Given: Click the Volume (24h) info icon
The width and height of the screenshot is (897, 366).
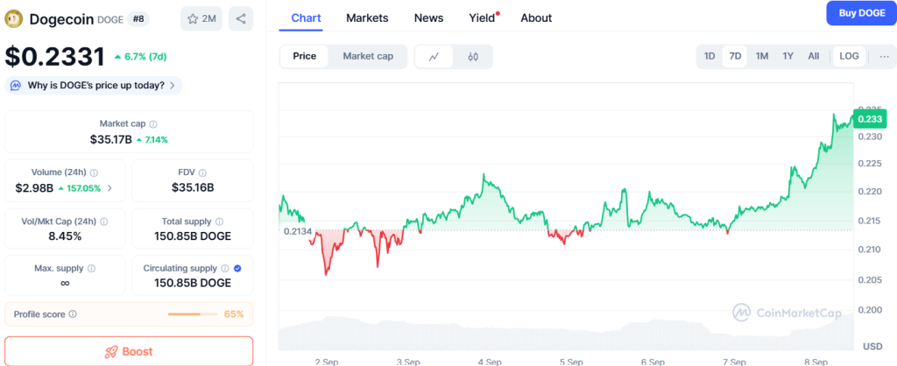Looking at the screenshot, I should 94,173.
